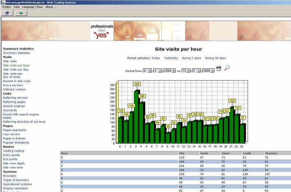View Site view depth report
Image resolution: width=291 pixels, height=192 pixels.
[14, 163]
